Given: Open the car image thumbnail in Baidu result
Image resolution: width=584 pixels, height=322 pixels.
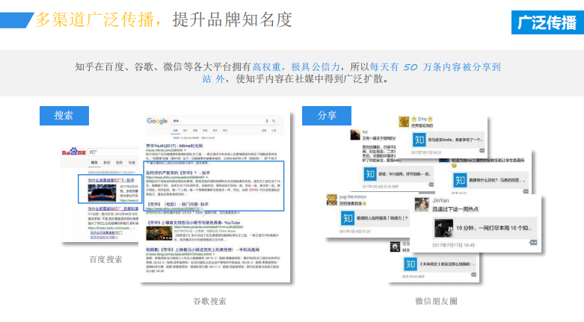Looking at the screenshot, I should click(x=102, y=193).
